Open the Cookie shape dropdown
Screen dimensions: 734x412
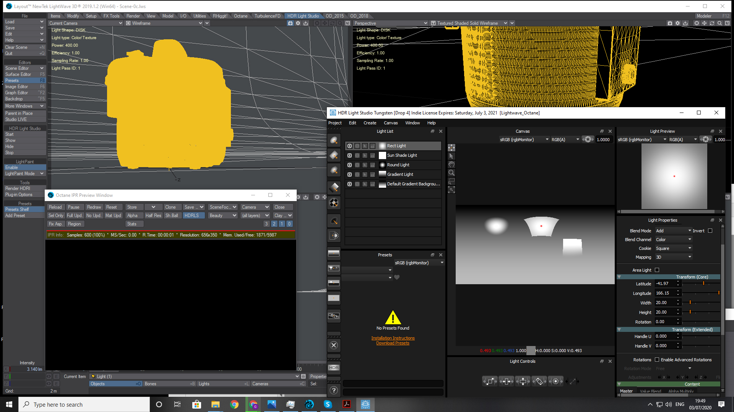point(674,248)
